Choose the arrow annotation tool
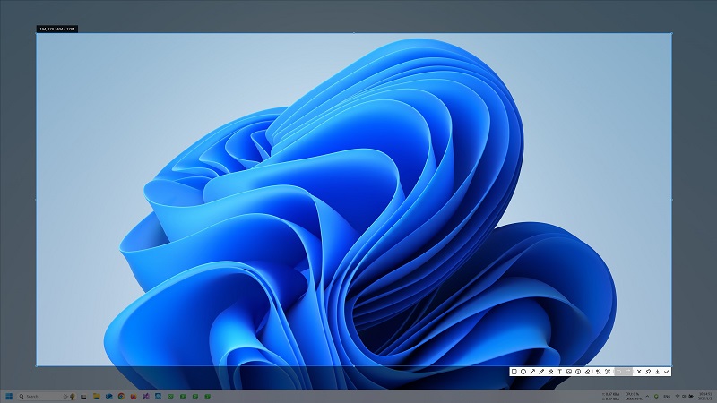 pyautogui.click(x=532, y=372)
